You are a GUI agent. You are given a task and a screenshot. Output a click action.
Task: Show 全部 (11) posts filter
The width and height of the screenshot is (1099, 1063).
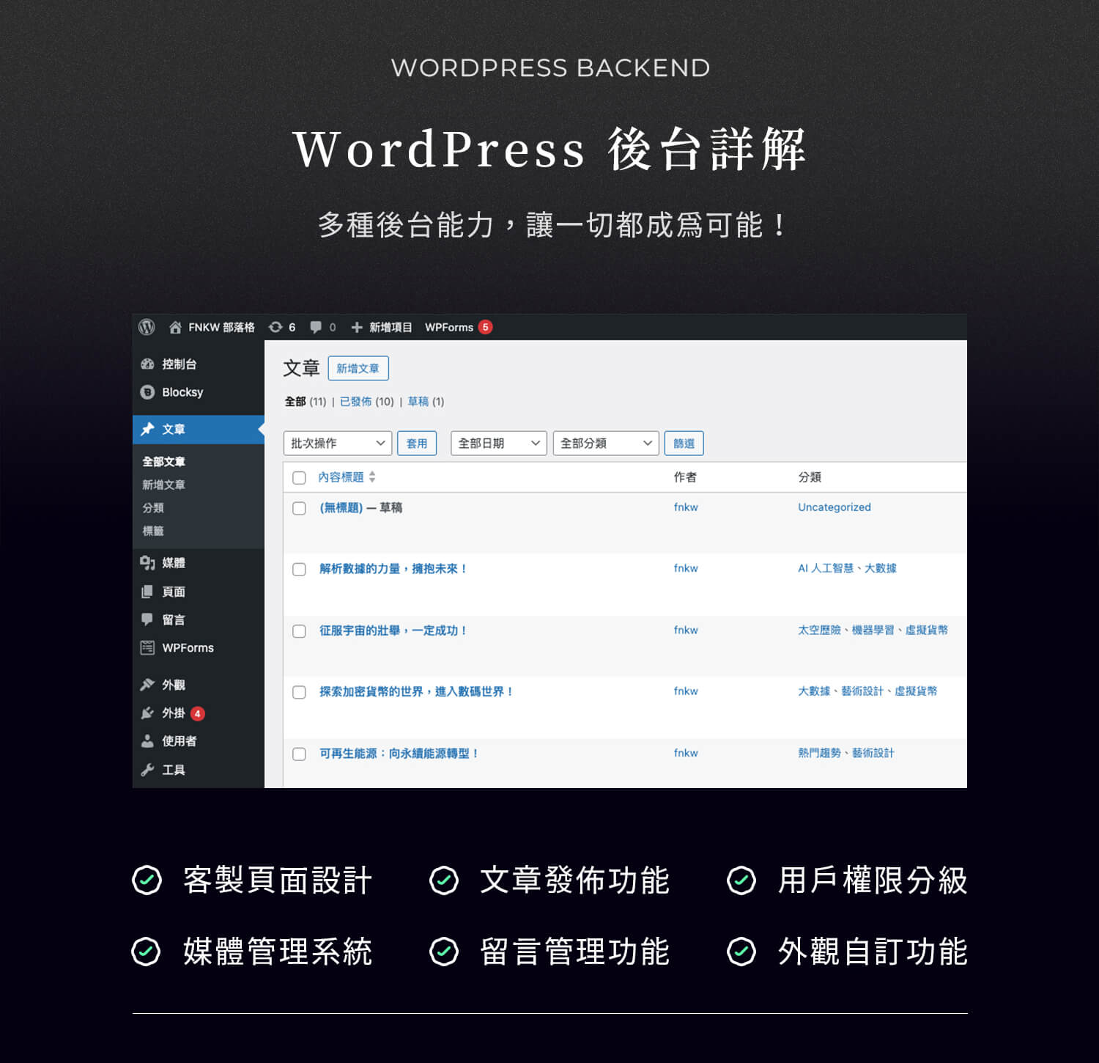pos(306,401)
